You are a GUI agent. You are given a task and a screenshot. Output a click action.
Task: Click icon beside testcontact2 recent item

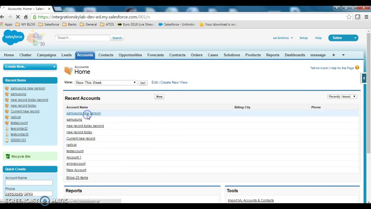[x=7, y=129]
